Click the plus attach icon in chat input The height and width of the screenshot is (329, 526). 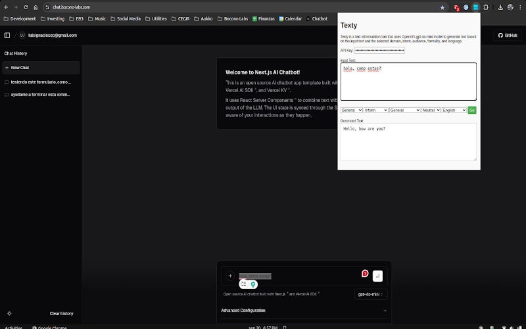(x=230, y=276)
